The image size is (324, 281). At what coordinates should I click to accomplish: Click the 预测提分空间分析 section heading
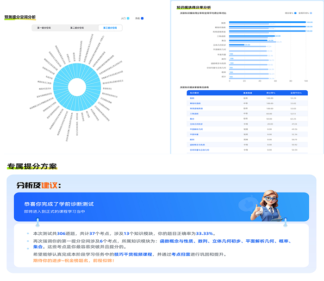tap(20, 17)
